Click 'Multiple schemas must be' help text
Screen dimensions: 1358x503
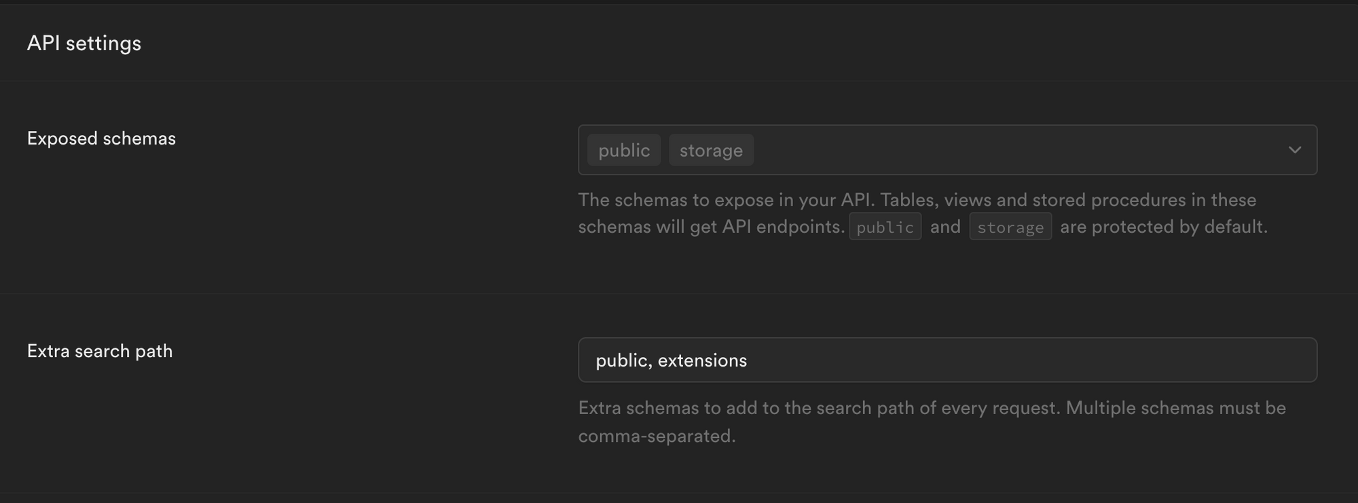click(x=1175, y=408)
